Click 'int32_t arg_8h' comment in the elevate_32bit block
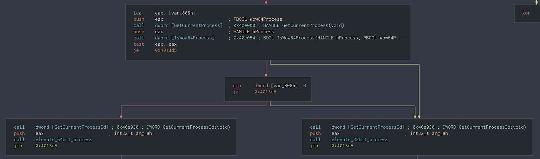The height and width of the screenshot is (159, 540). tap(429, 133)
